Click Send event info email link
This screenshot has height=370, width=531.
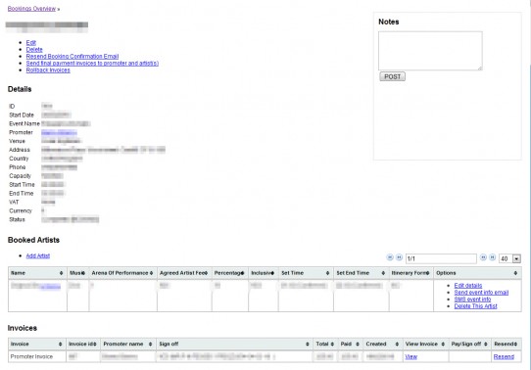481,293
